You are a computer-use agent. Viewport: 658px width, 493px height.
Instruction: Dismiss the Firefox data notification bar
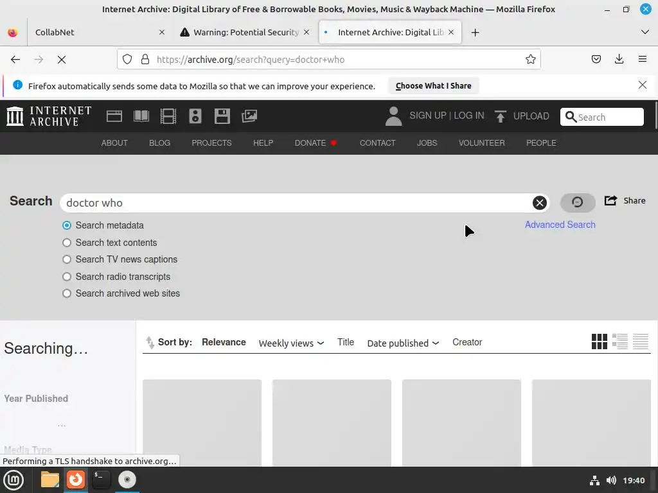coord(642,85)
